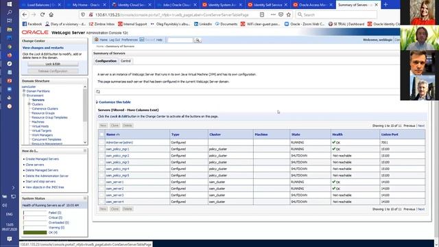The height and width of the screenshot is (247, 439).
Task: Sort table by Name column
Action: pyautogui.click(x=111, y=134)
